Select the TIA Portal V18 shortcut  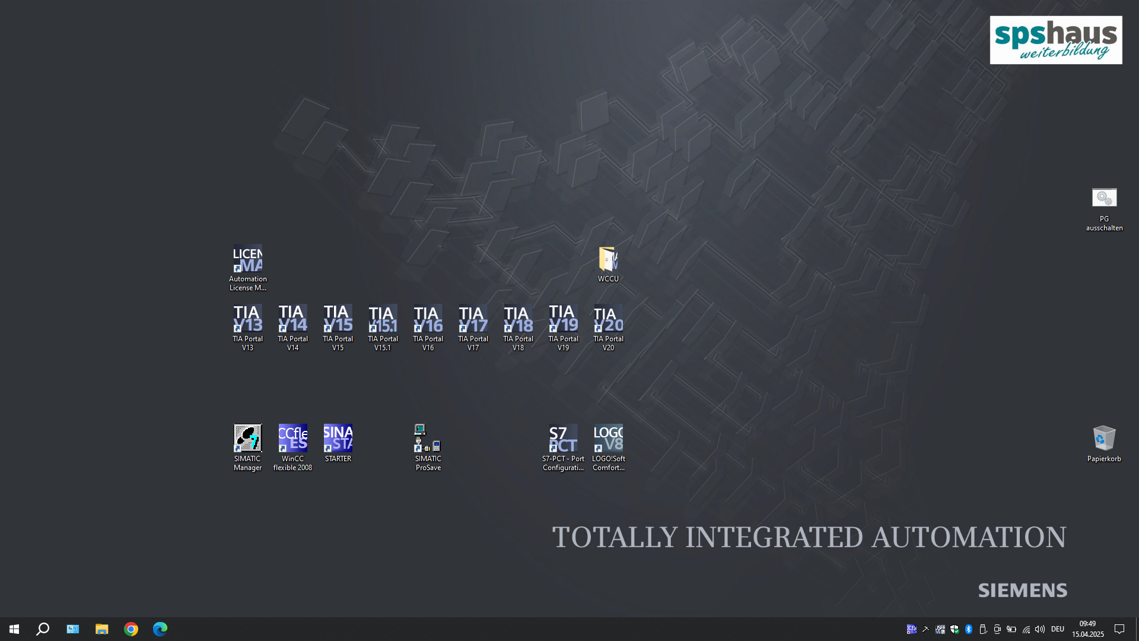tap(518, 328)
